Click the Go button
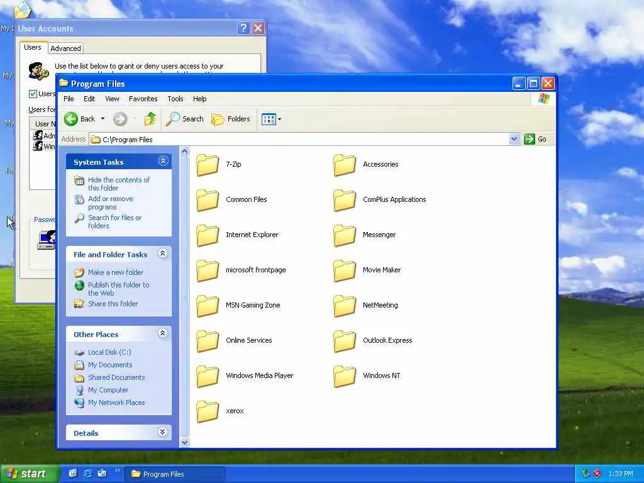Image resolution: width=644 pixels, height=483 pixels. tap(536, 139)
